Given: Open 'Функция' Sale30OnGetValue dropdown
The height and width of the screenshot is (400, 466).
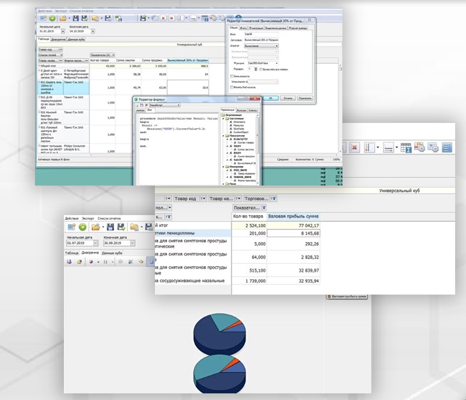Looking at the screenshot, I should click(x=277, y=63).
